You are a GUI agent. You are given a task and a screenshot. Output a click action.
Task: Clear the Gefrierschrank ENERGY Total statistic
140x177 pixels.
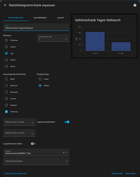(x=64, y=153)
